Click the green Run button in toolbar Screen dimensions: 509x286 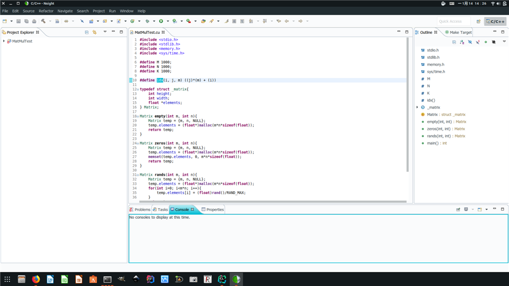[161, 21]
